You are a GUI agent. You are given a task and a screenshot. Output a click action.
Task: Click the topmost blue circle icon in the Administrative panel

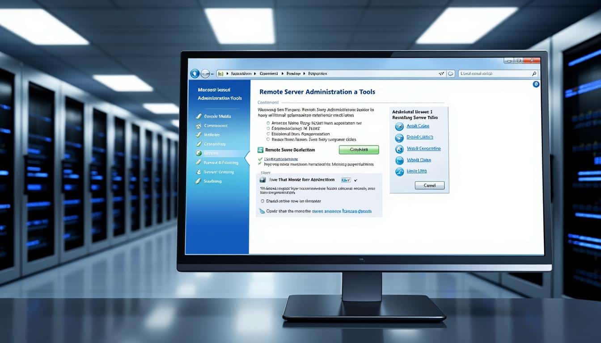pos(398,126)
